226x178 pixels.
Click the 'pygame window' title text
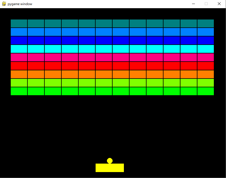[20, 4]
